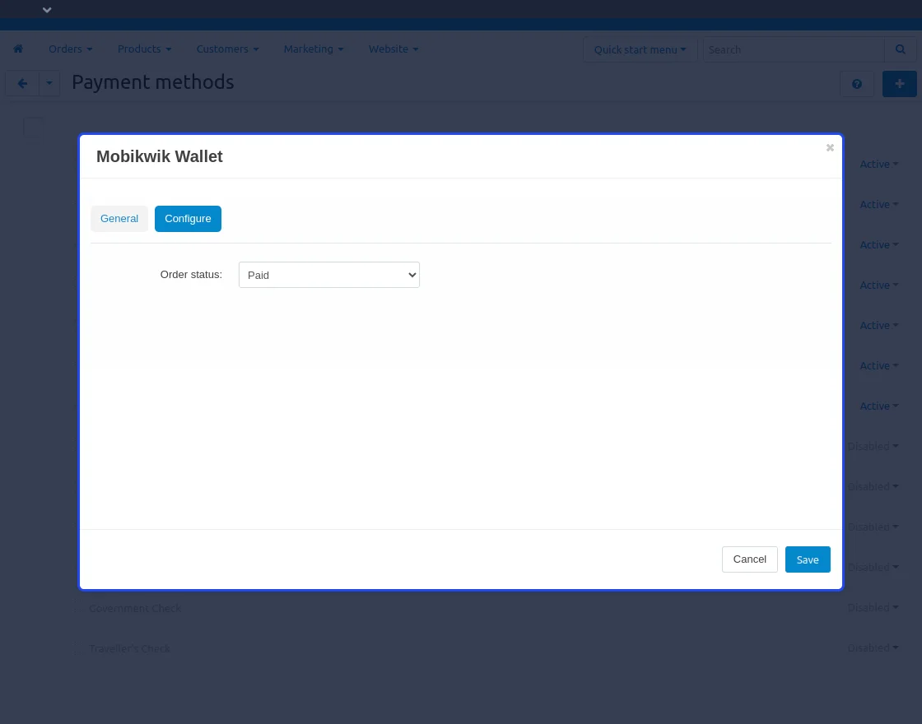922x724 pixels.
Task: Save the Mobikwik Wallet settings
Action: [x=808, y=559]
